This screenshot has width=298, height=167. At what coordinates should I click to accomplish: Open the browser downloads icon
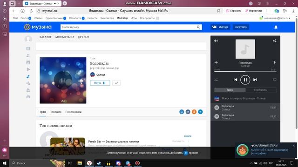click(x=293, y=11)
